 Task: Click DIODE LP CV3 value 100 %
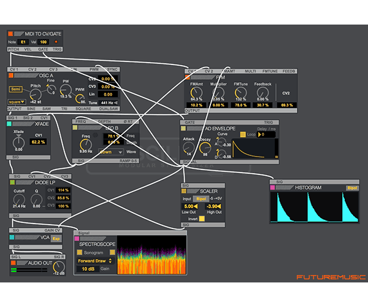coord(63,206)
